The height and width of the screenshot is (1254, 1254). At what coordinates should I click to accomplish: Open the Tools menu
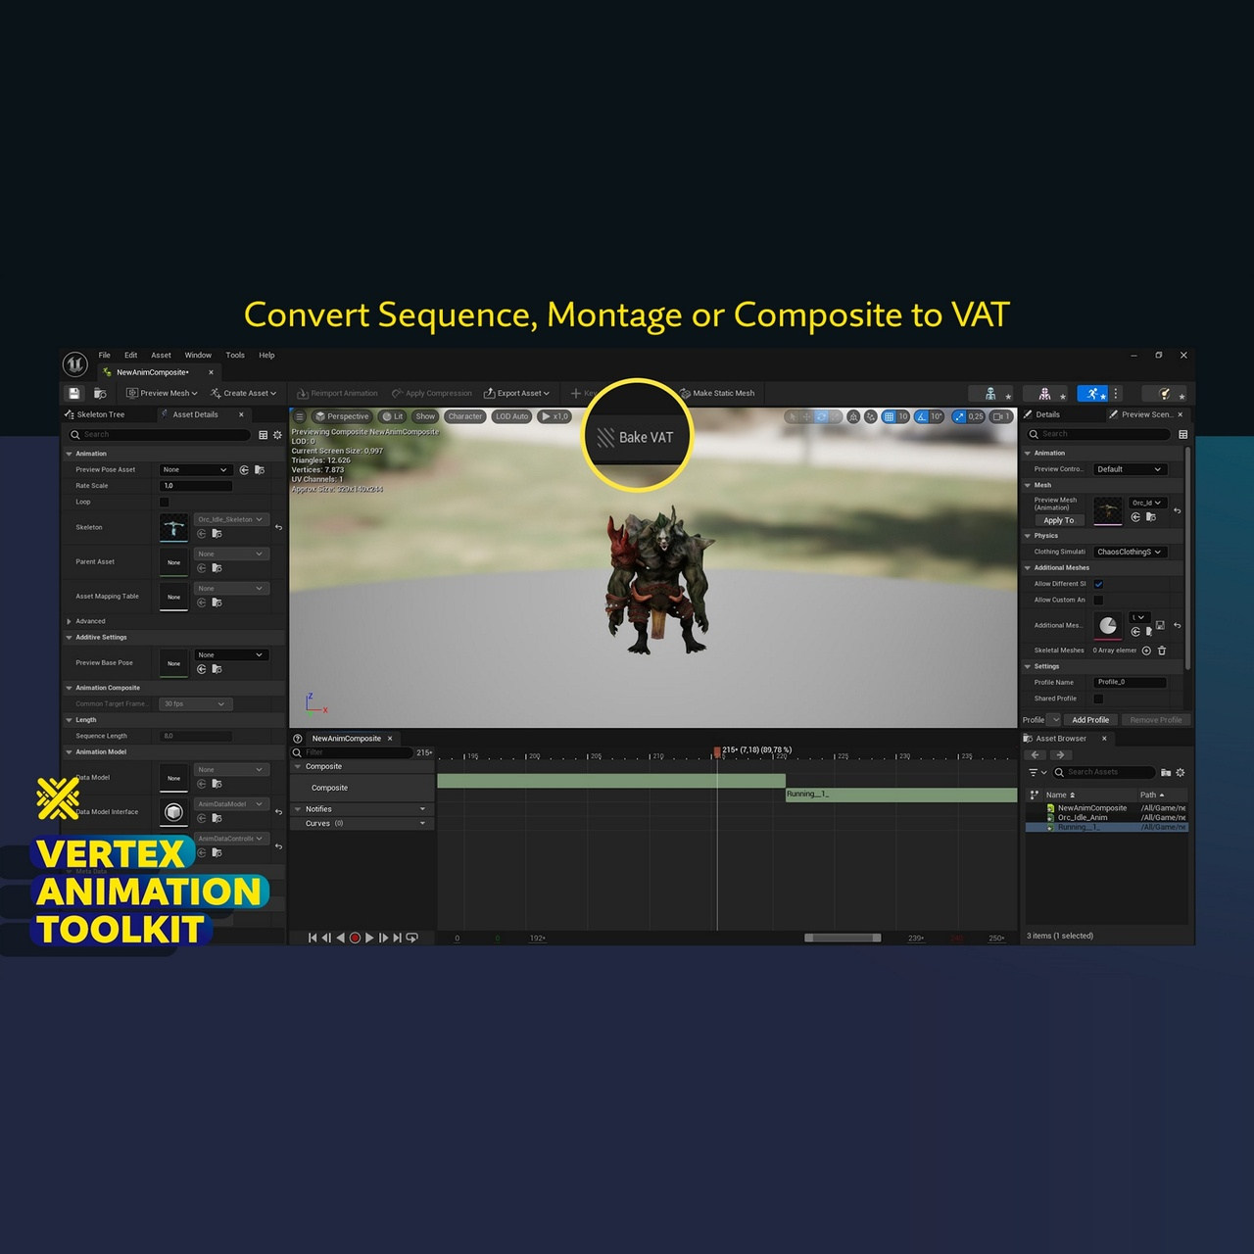click(x=235, y=356)
